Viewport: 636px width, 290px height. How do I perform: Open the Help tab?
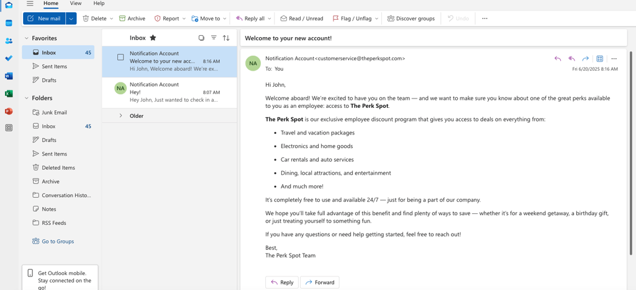tap(99, 4)
